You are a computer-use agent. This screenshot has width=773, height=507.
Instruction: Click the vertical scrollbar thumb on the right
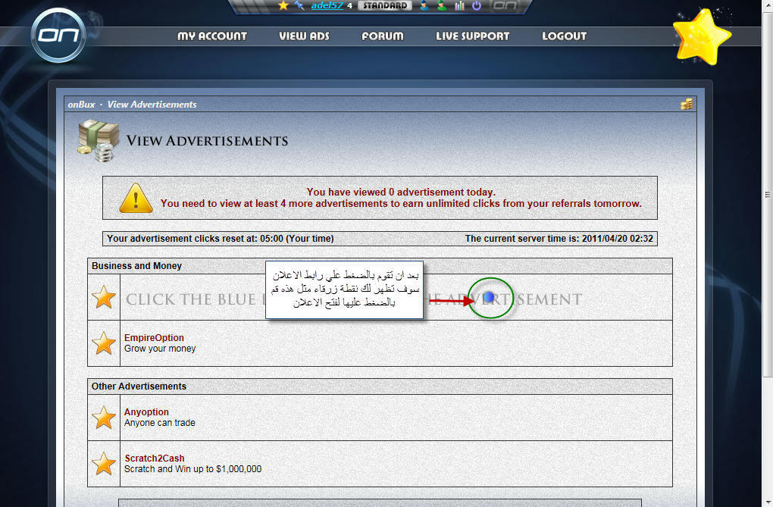tap(768, 195)
